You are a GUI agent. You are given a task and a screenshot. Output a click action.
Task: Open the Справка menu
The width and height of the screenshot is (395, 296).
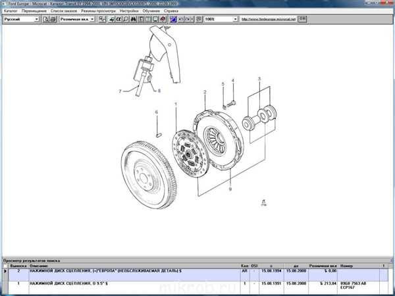(x=171, y=11)
